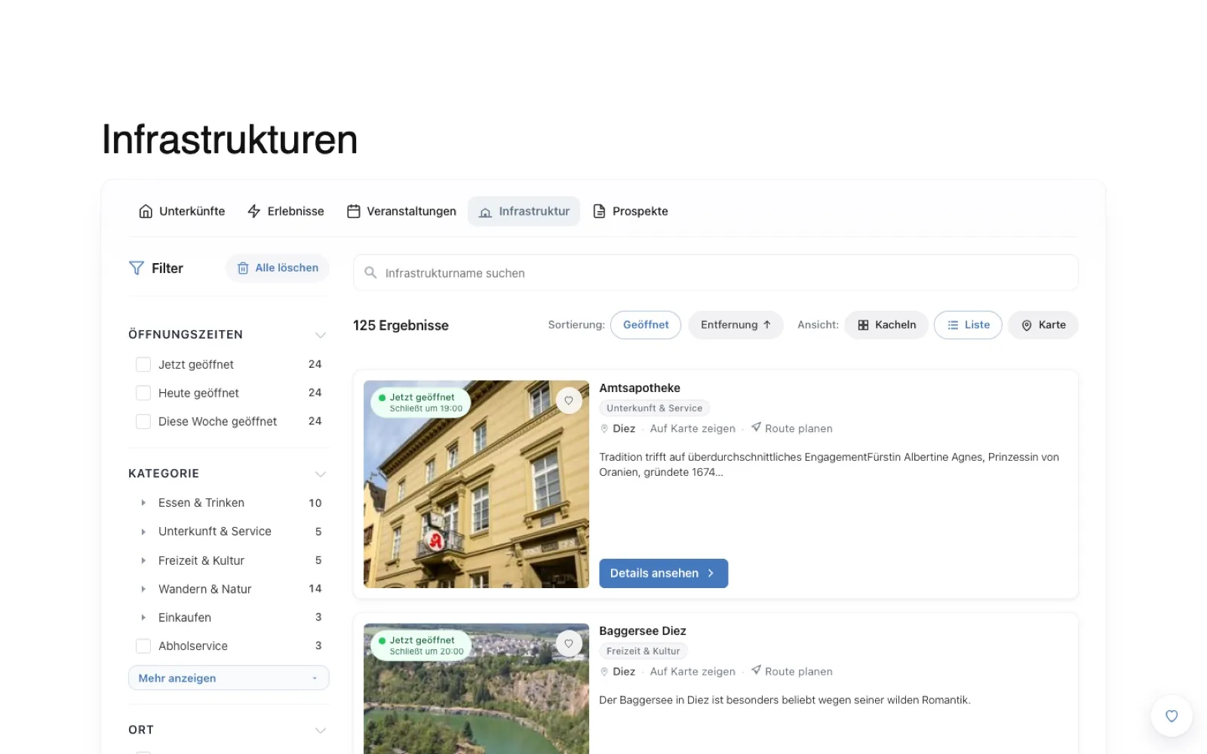Click the list icon for Liste view
1207x754 pixels.
tap(953, 325)
